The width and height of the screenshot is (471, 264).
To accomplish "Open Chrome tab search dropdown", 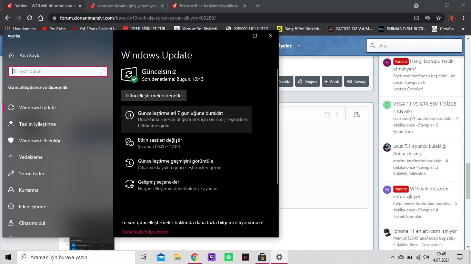I will coord(416,6).
